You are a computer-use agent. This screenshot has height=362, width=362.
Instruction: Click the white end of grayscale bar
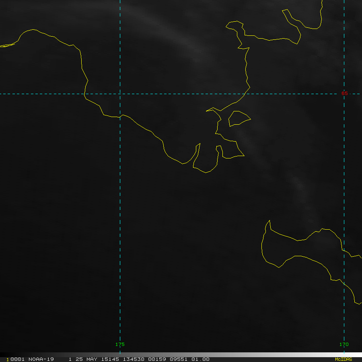358,355
